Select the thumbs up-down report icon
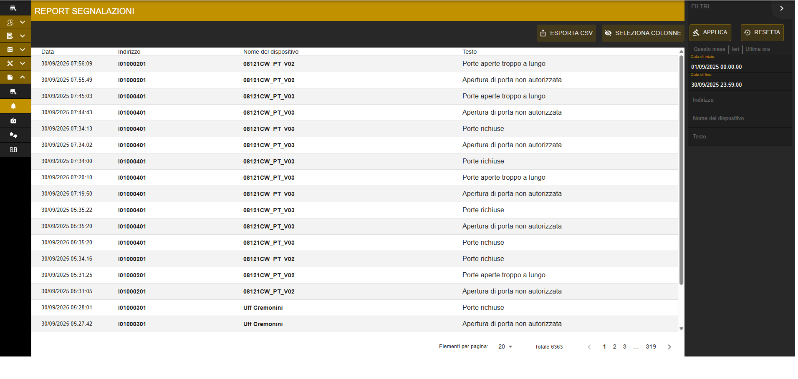The width and height of the screenshot is (798, 379). pos(13,135)
